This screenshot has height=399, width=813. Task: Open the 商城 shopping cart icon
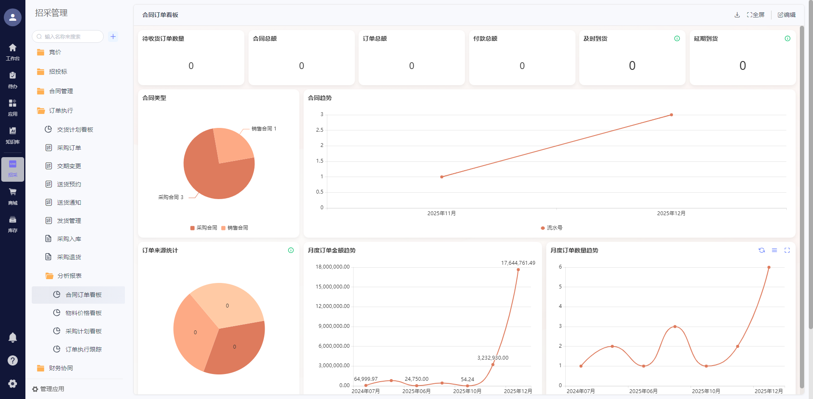[x=13, y=196]
